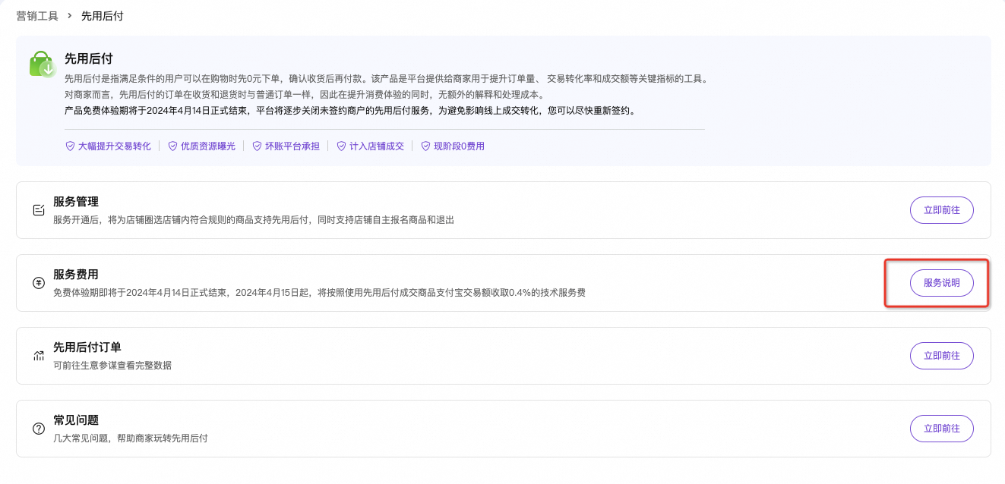The height and width of the screenshot is (484, 1005).
Task: Click the 服务说明 button
Action: click(x=941, y=282)
